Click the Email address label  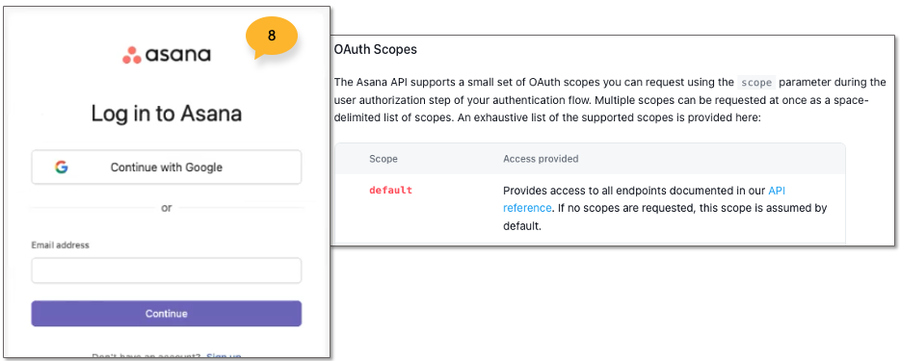pyautogui.click(x=61, y=245)
